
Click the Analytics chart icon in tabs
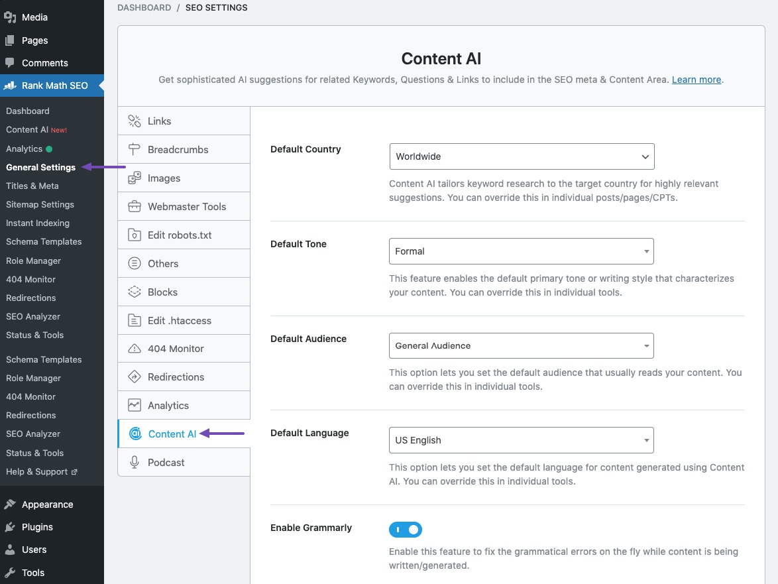point(135,406)
